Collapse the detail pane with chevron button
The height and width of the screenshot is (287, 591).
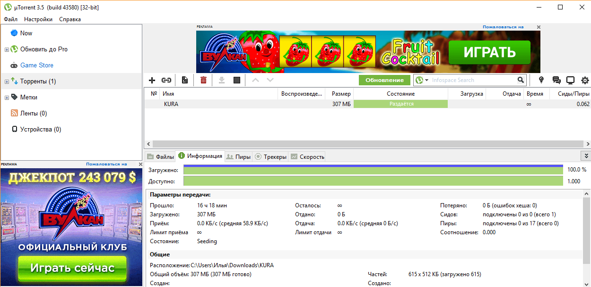tap(586, 156)
